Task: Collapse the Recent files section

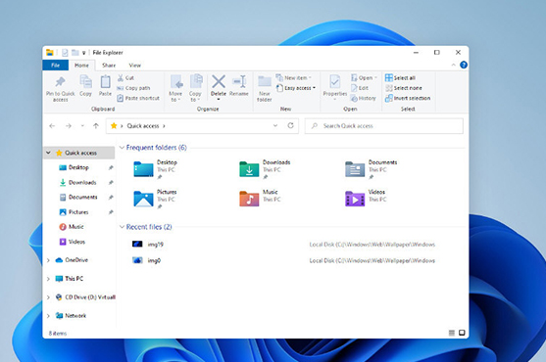Action: (x=122, y=227)
